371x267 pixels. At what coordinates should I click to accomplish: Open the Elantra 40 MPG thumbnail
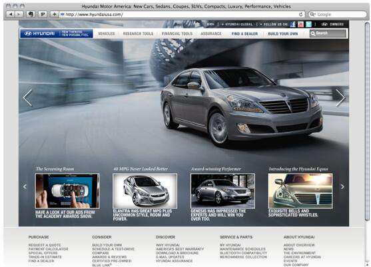pos(145,191)
